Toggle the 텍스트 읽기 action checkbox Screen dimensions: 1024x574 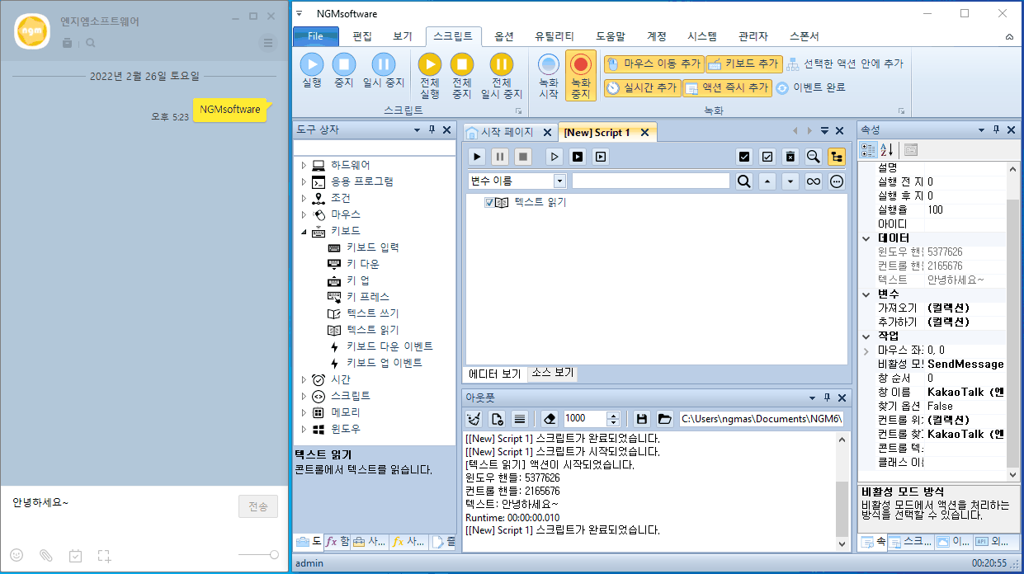click(x=489, y=203)
